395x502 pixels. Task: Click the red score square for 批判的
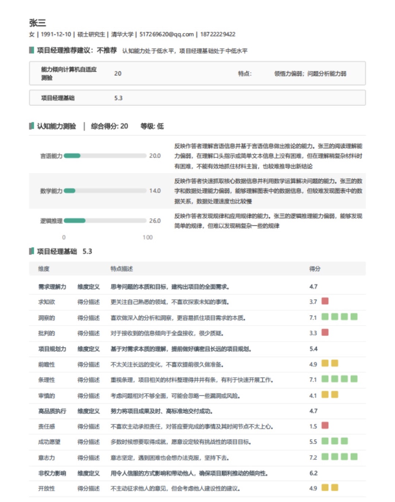325,333
